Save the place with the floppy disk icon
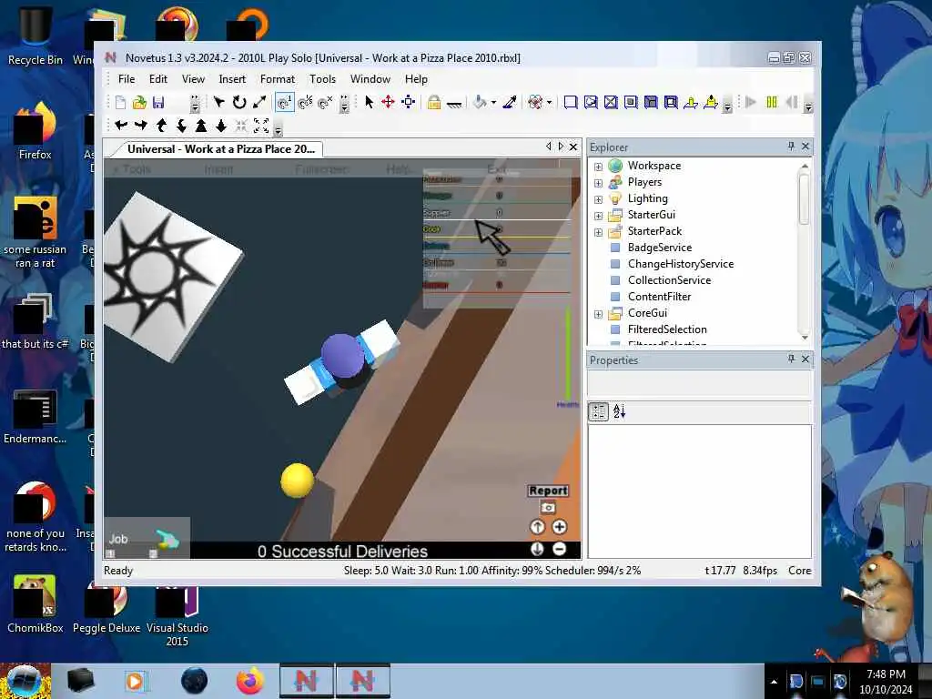Viewport: 932px width, 699px height. (x=158, y=102)
